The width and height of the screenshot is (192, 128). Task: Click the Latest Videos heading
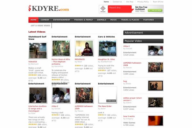coord(37,32)
